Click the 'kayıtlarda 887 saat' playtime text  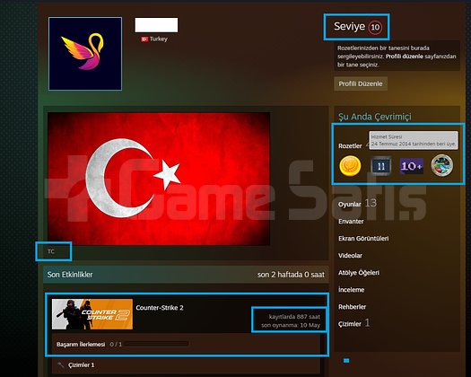tap(294, 317)
